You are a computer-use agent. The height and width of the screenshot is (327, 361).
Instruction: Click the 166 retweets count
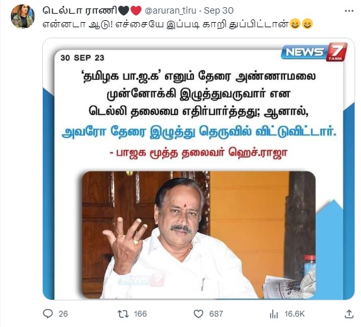click(x=140, y=314)
